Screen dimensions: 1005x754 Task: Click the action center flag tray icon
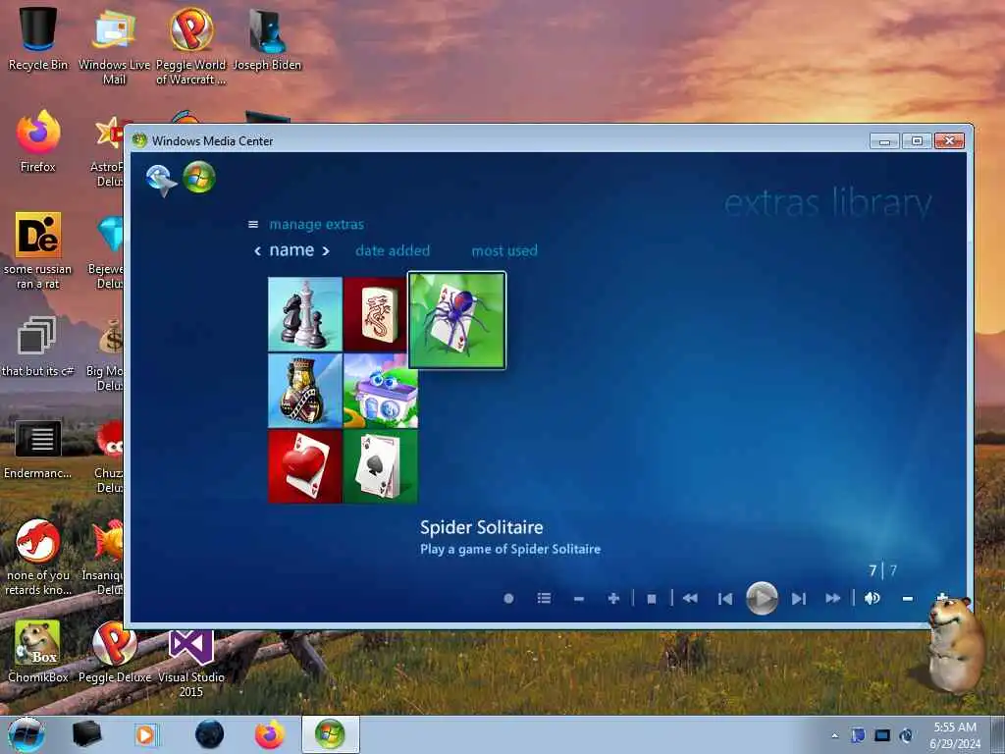pos(858,735)
